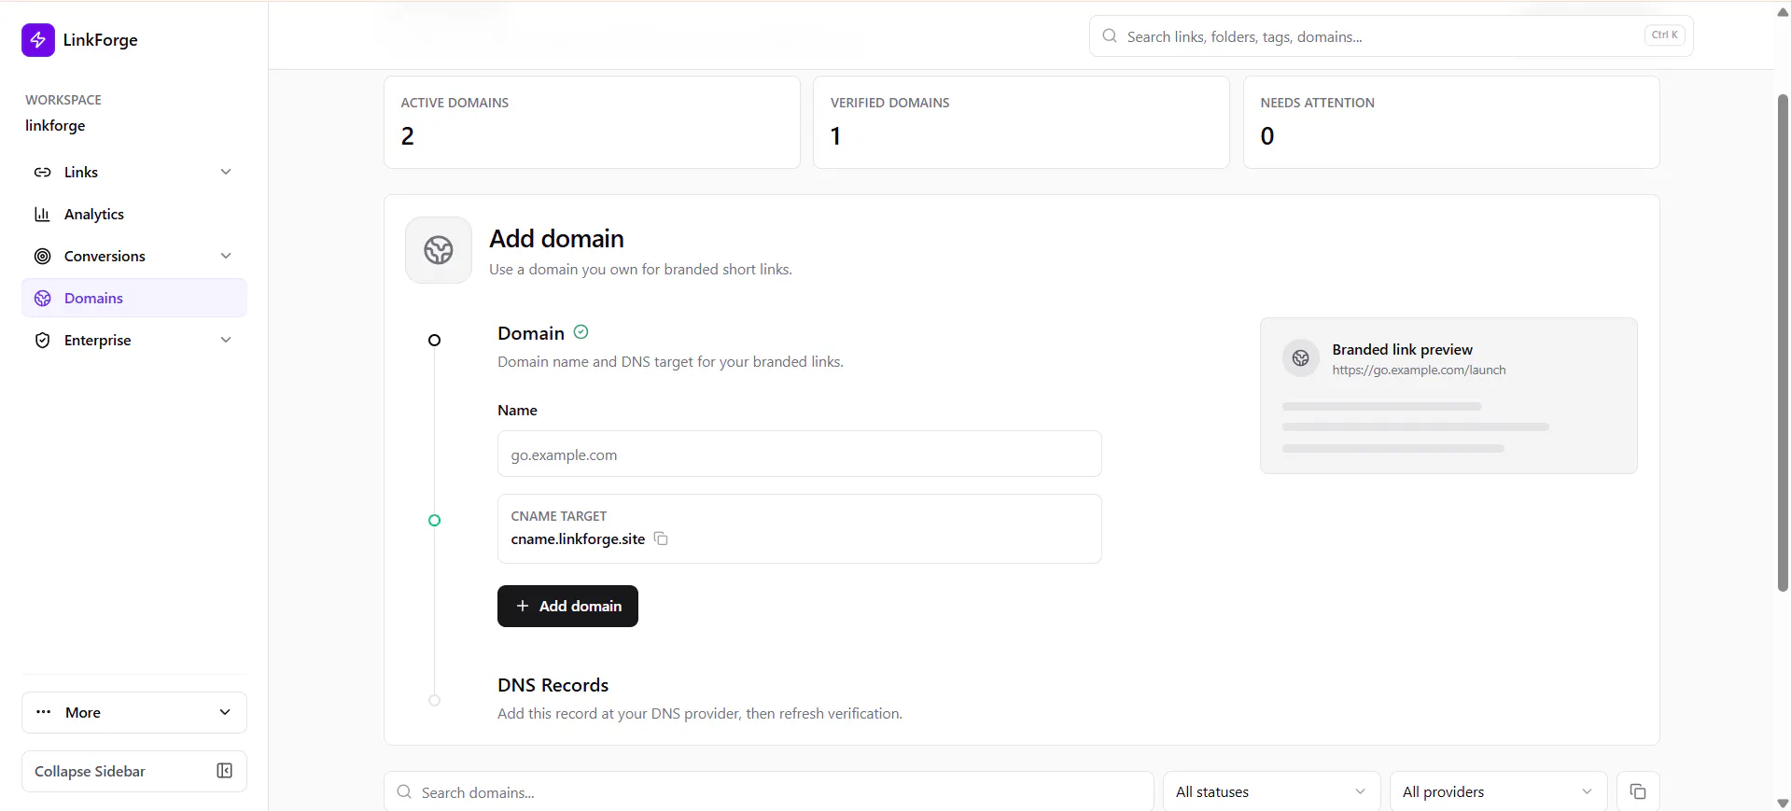Click the WORKSPACE label
Image resolution: width=1791 pixels, height=811 pixels.
pyautogui.click(x=63, y=100)
